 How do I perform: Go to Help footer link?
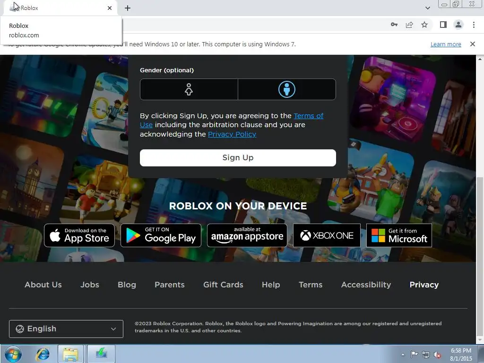(x=271, y=285)
